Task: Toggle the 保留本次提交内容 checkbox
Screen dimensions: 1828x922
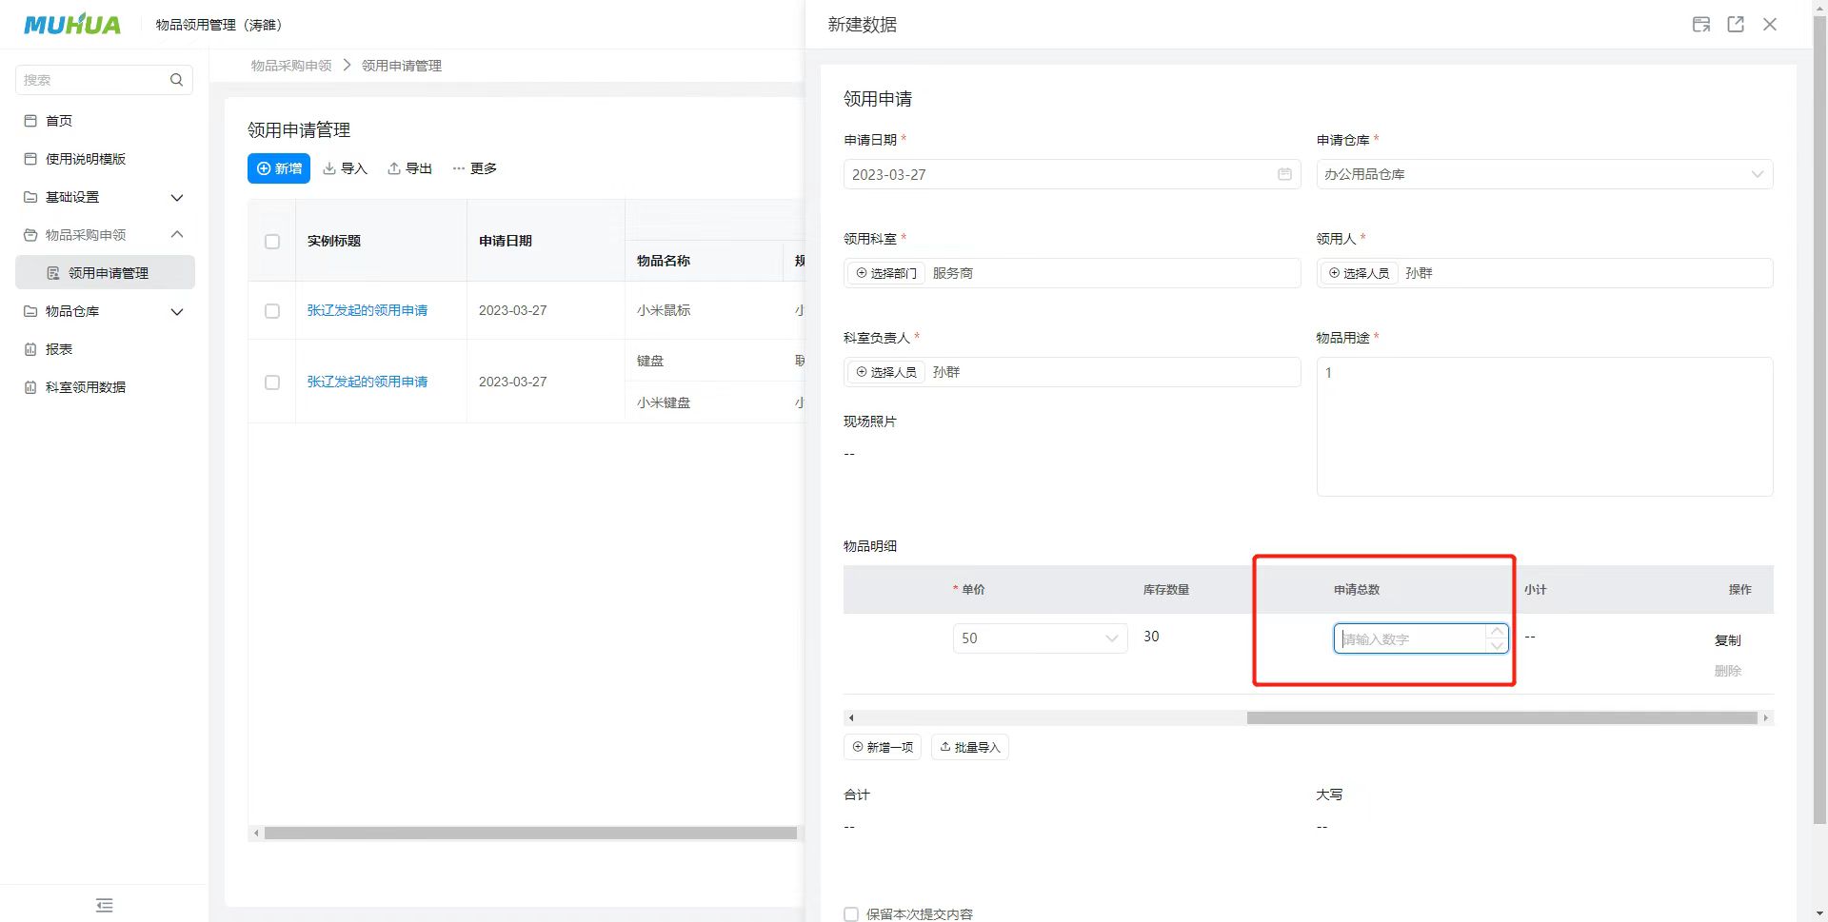Action: (x=851, y=914)
